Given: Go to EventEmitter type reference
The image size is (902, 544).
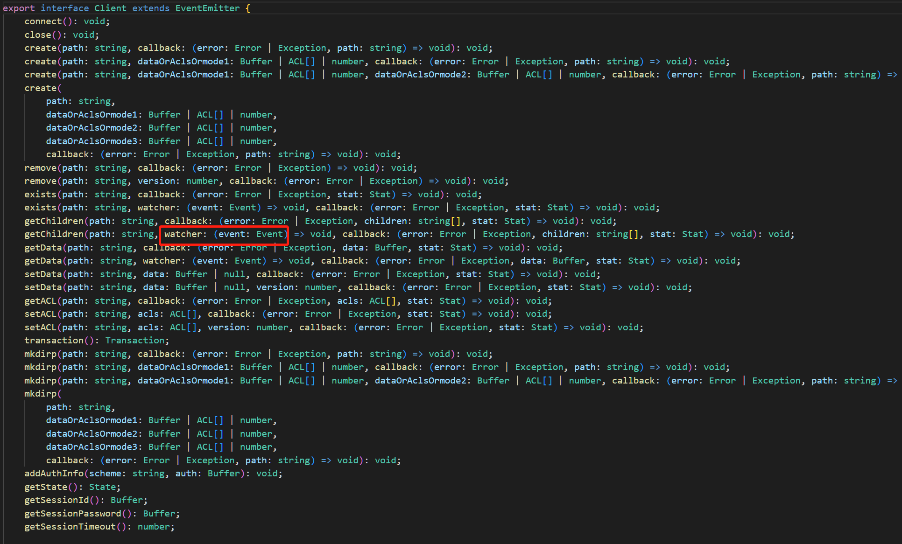Looking at the screenshot, I should coord(207,8).
